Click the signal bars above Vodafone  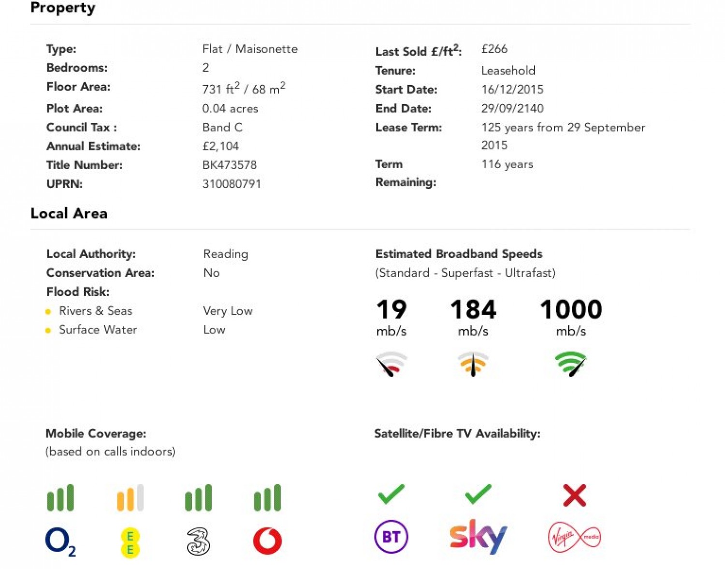coord(267,497)
